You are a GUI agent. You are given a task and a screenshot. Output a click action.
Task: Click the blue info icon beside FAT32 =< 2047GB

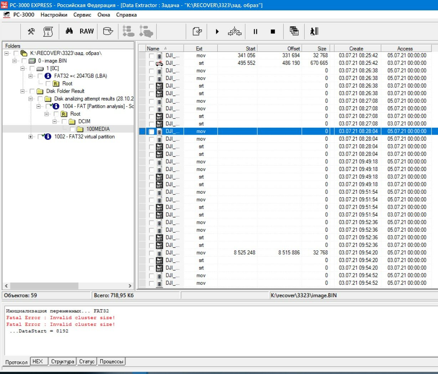click(x=48, y=76)
